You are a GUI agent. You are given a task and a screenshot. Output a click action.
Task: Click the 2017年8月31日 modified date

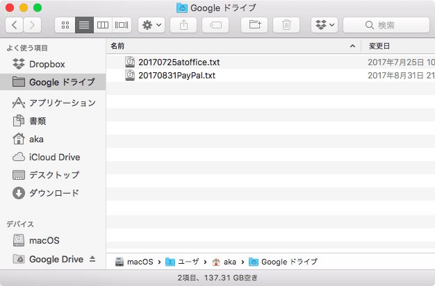click(x=401, y=76)
